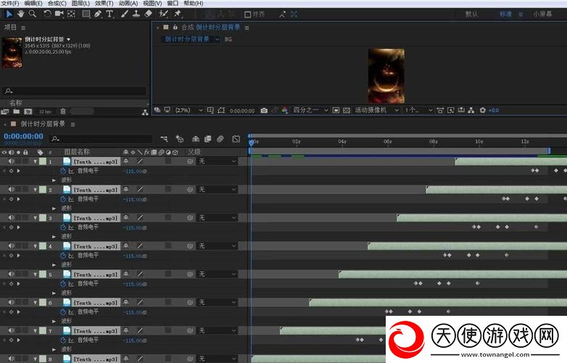Image resolution: width=567 pixels, height=363 pixels.
Task: Click the BG breadcrumb in composition viewer
Action: click(x=228, y=39)
